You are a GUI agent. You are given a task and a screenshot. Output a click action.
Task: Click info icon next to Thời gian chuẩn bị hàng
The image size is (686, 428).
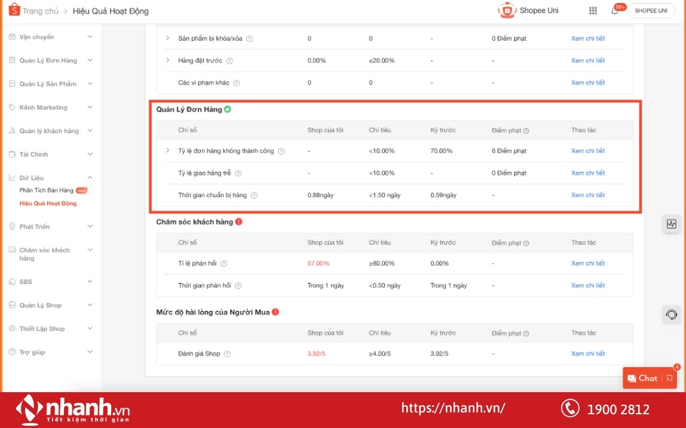click(x=254, y=195)
